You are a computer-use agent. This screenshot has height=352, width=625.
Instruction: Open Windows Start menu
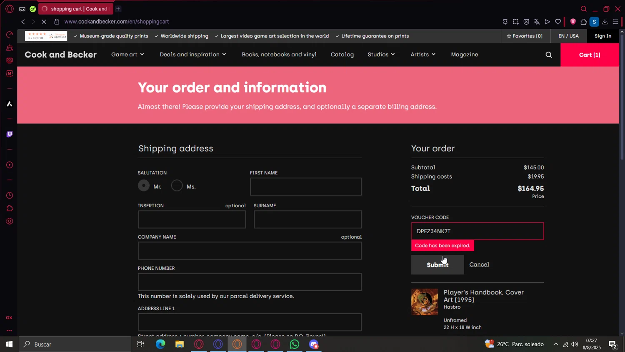[x=9, y=344]
